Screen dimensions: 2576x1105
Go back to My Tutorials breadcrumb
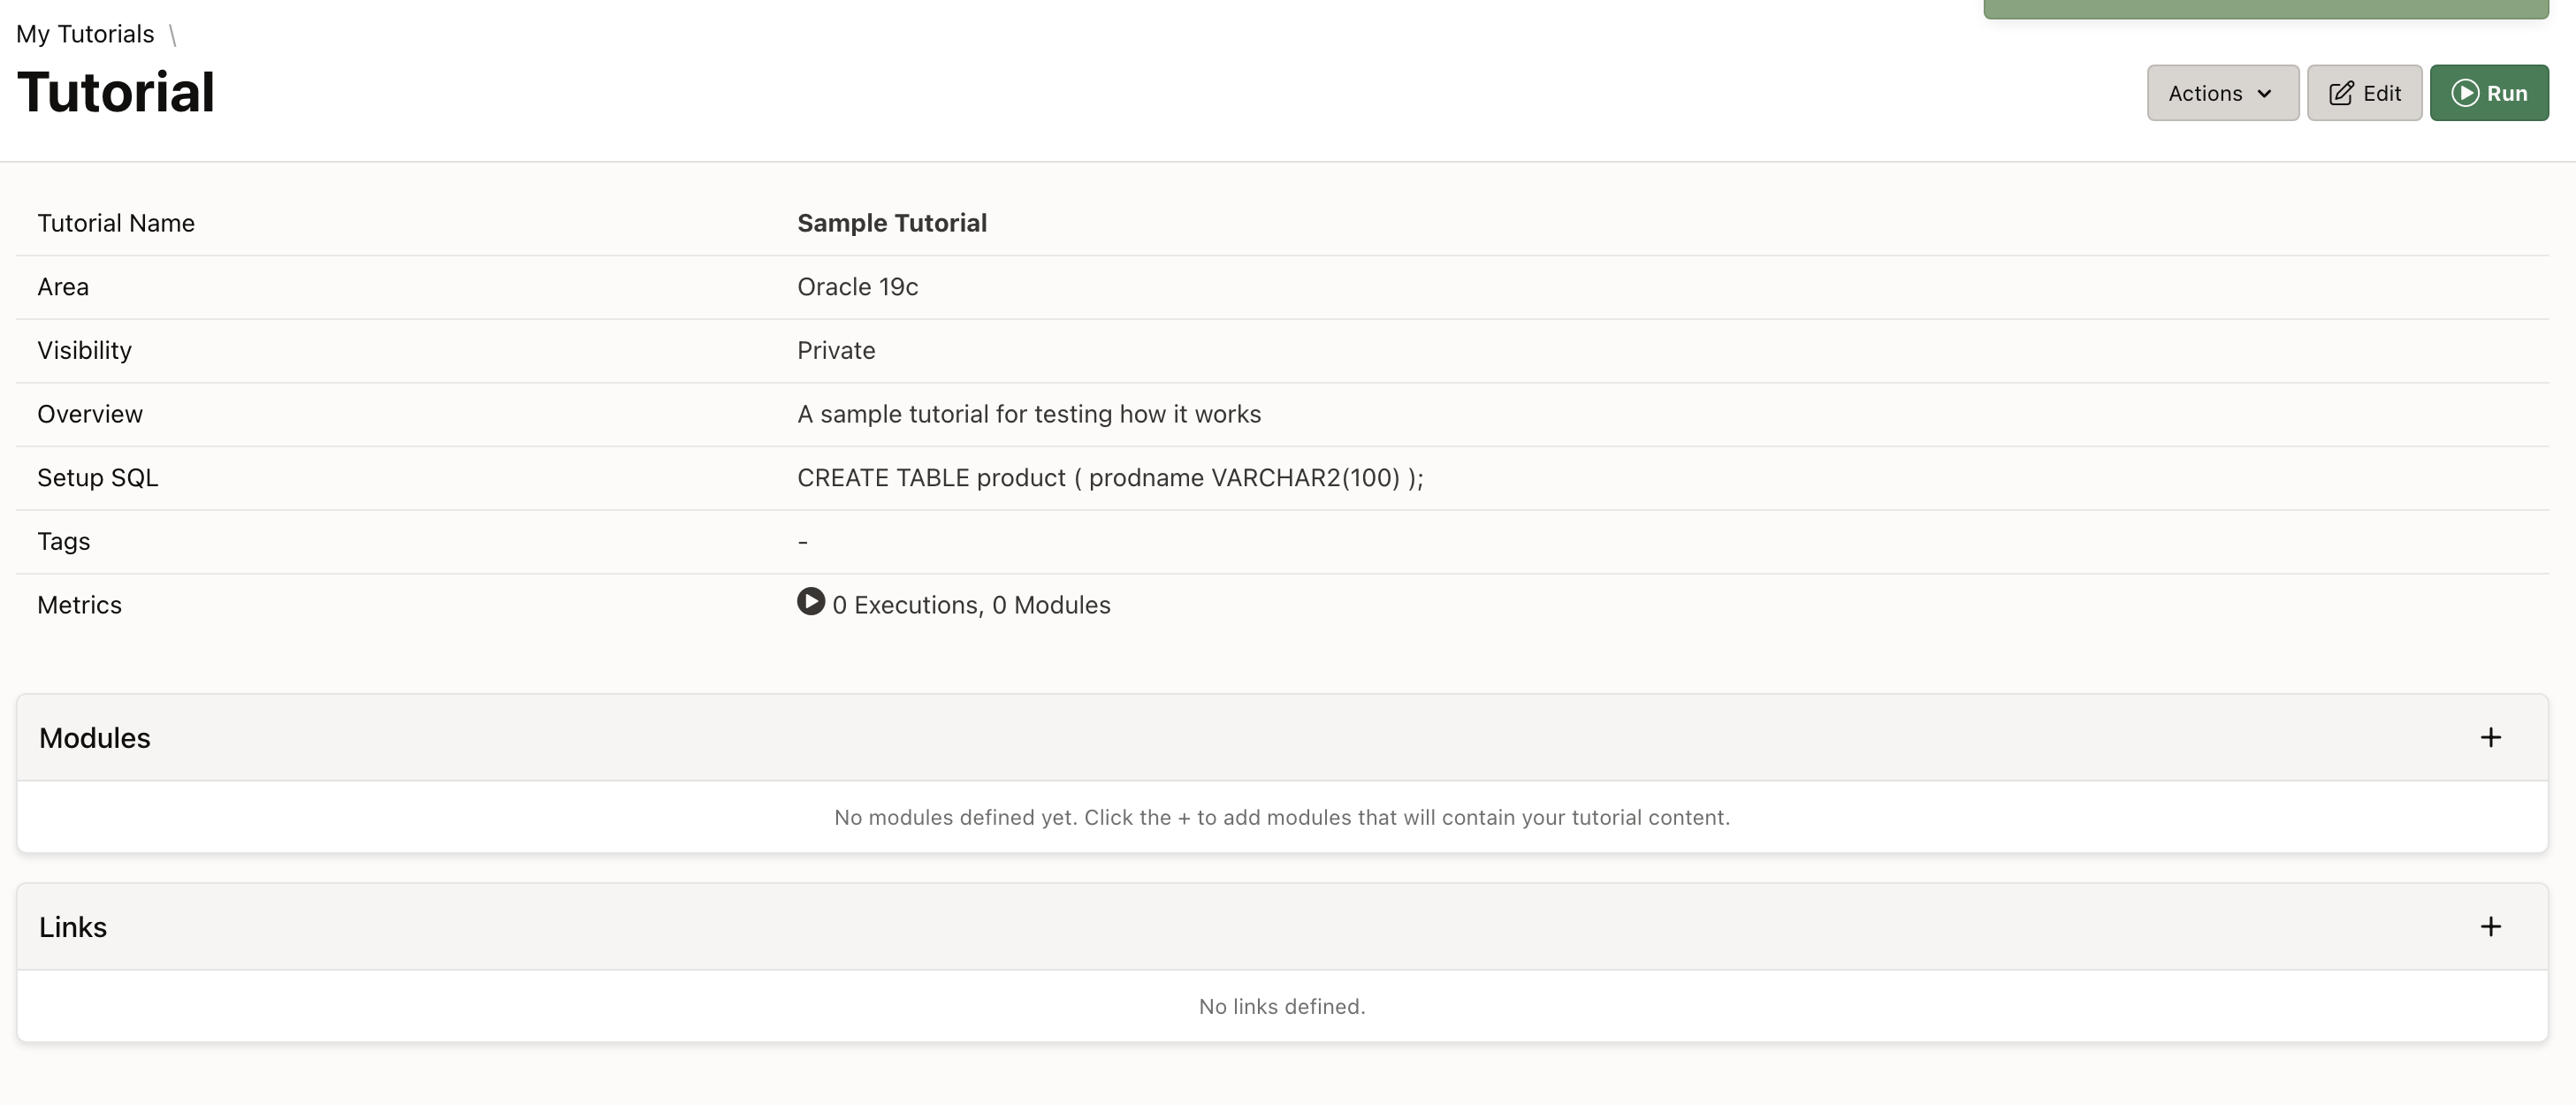tap(85, 34)
